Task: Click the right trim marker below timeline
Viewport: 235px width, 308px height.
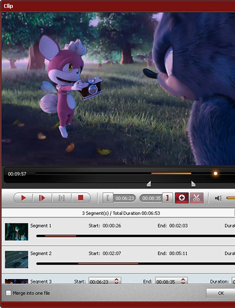Action: 193,184
